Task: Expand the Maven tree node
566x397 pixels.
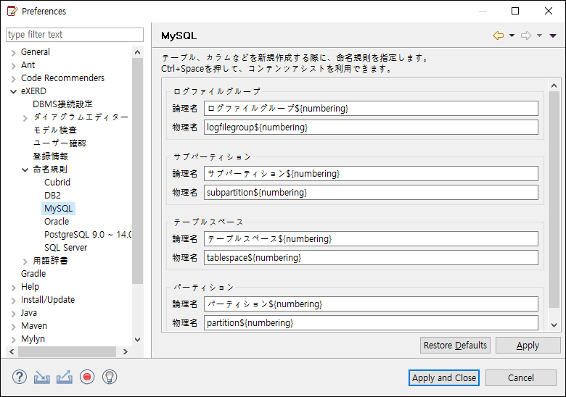Action: click(x=13, y=327)
